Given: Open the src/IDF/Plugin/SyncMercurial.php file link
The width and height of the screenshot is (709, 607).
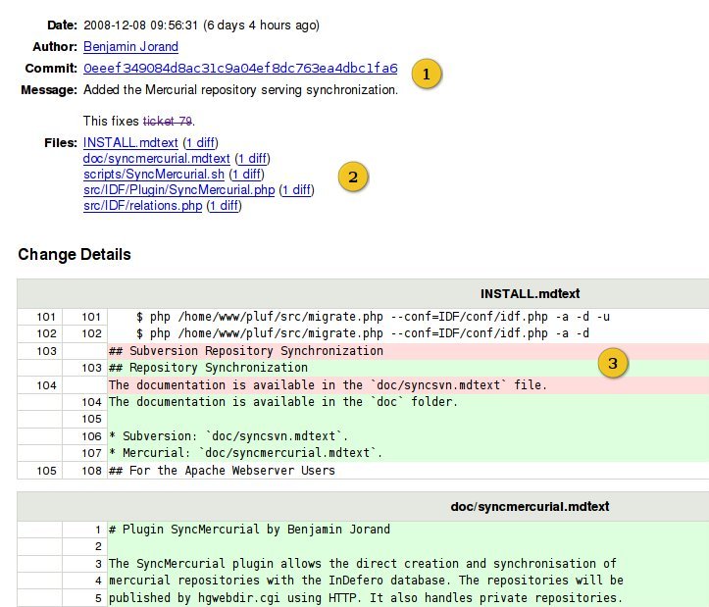Looking at the screenshot, I should [x=178, y=190].
